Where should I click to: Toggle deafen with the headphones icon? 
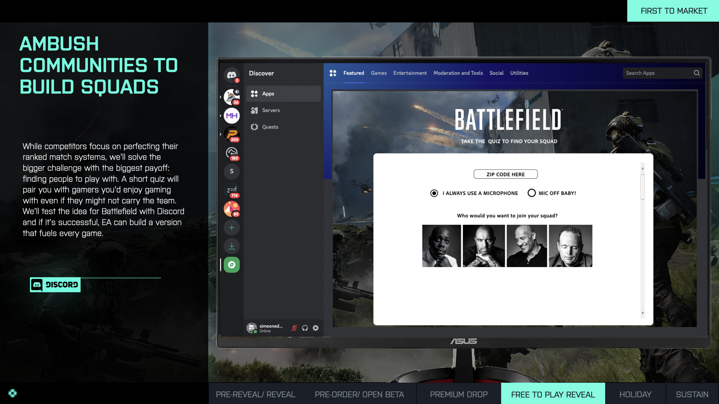[305, 328]
